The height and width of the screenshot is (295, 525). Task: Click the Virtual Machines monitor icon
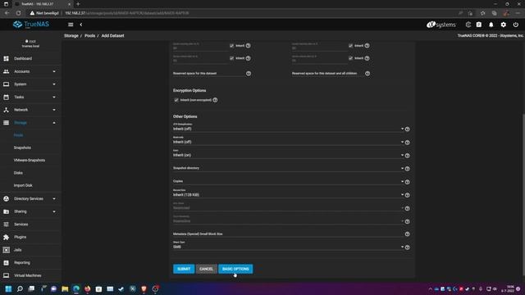click(6, 275)
